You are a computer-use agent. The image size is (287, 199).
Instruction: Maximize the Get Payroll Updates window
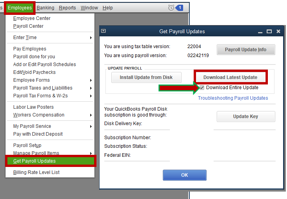tap(269, 32)
